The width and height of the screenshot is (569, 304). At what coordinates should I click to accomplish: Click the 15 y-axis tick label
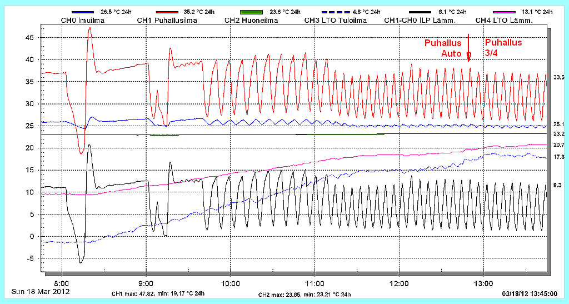tap(30, 170)
